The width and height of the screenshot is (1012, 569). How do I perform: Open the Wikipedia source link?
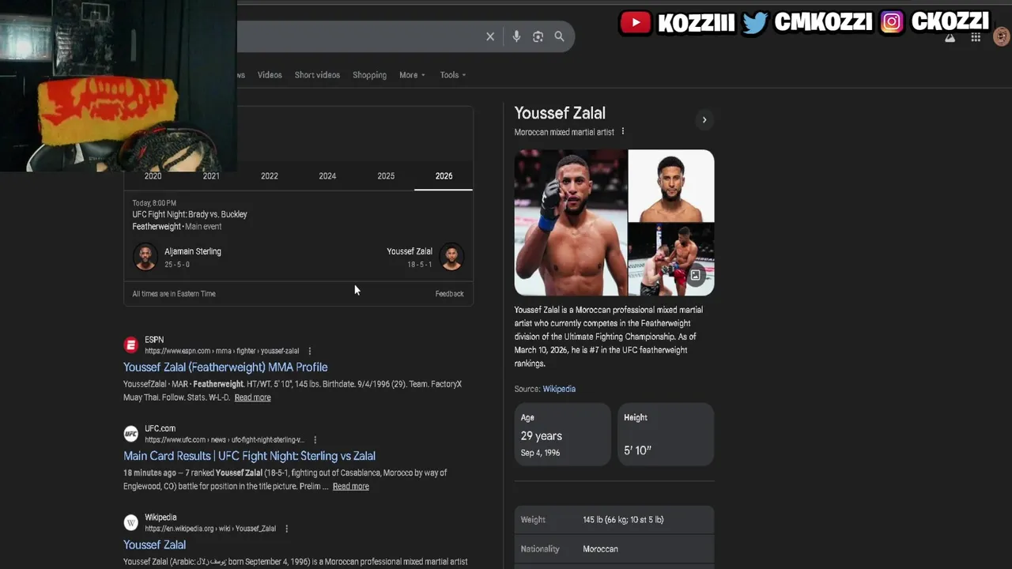(x=559, y=389)
